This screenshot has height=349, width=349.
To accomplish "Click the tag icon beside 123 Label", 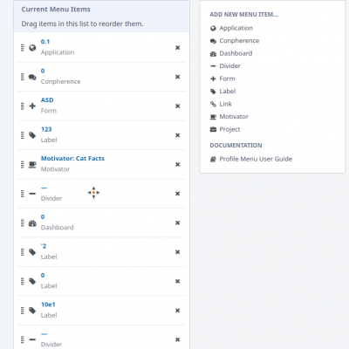I will tap(32, 135).
